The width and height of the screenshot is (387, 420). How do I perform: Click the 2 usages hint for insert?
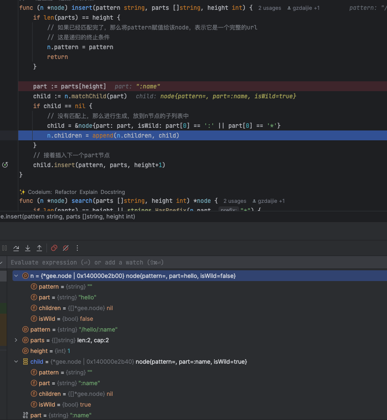pyautogui.click(x=270, y=8)
